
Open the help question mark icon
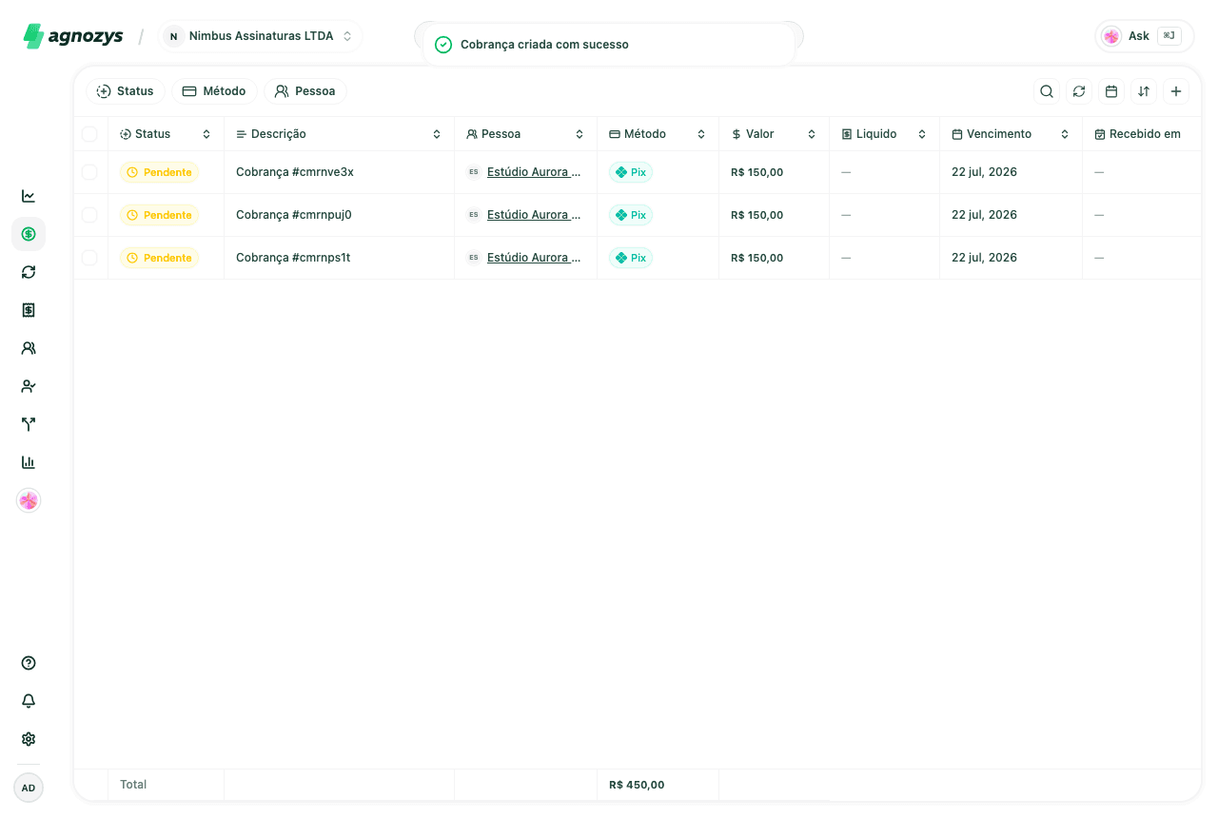29,663
